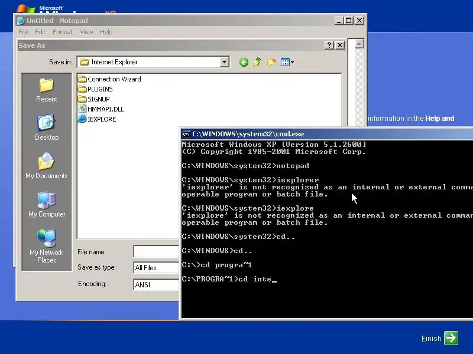Open the View Menu icon in Save As

tap(287, 62)
